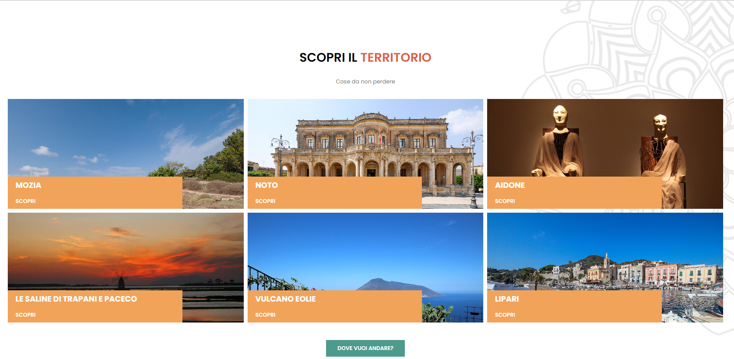Select SCOPRI under Le Saline di Trapani
The height and width of the screenshot is (359, 734).
click(x=26, y=315)
